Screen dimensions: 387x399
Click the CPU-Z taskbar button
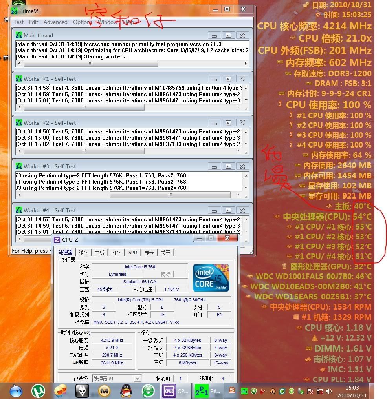176,391
